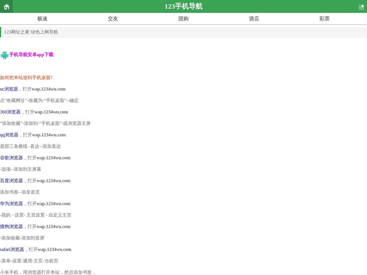This screenshot has height=275, width=367.
Task: Click wap.1234wu.com next to safari浏览器
Action: click(x=54, y=250)
